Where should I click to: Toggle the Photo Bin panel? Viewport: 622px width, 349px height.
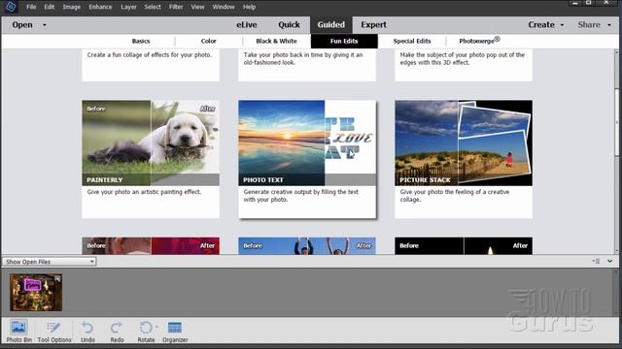18,331
